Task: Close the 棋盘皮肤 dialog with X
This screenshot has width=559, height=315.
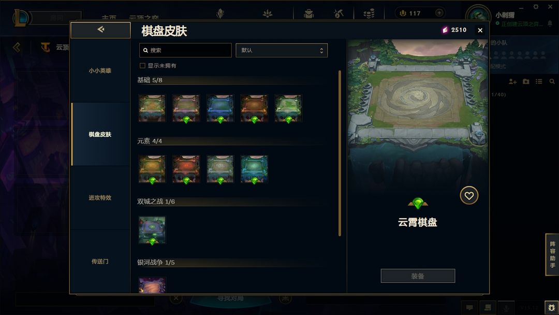Action: 480,31
